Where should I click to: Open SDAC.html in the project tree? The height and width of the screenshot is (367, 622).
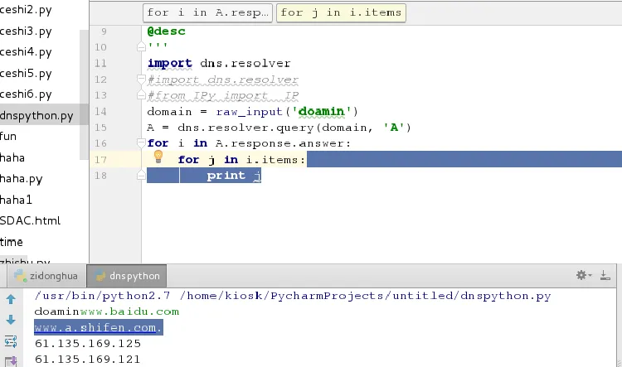[30, 220]
